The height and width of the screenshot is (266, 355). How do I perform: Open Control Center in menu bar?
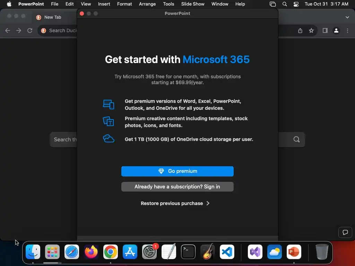[x=296, y=4]
